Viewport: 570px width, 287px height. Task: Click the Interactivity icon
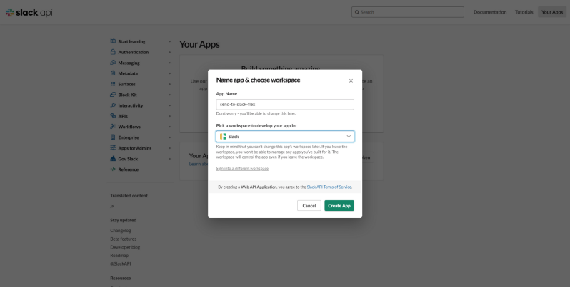pyautogui.click(x=113, y=105)
